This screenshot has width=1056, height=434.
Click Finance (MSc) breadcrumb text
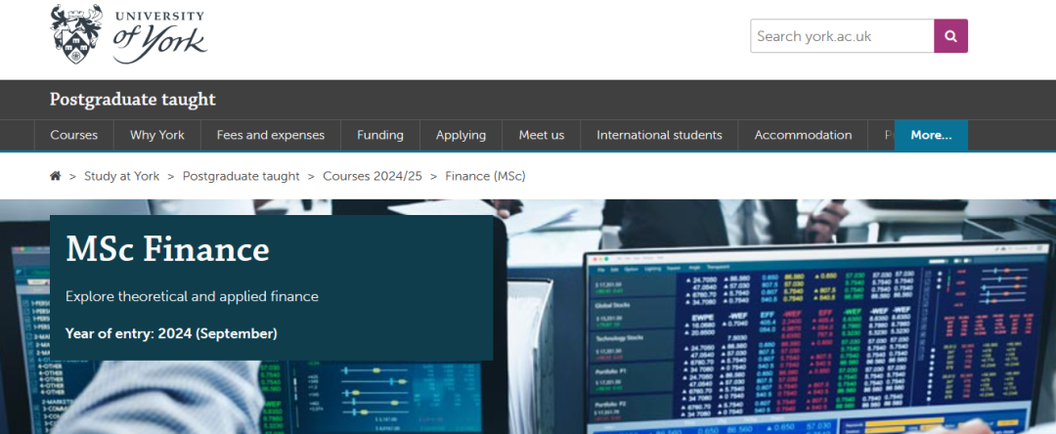point(486,176)
